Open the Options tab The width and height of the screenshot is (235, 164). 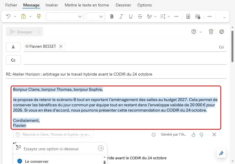(145, 5)
